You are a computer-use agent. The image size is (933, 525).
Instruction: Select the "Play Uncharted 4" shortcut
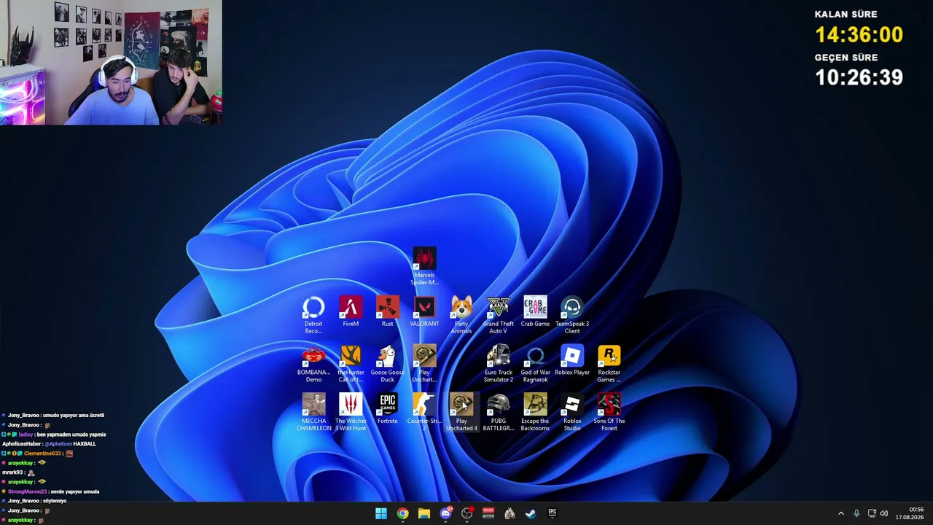tap(461, 413)
